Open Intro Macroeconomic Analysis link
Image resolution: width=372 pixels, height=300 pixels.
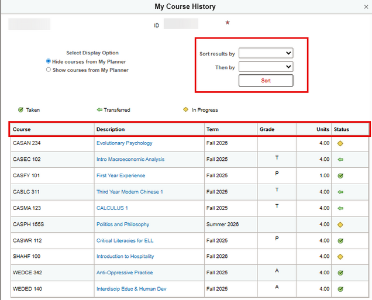pyautogui.click(x=130, y=160)
